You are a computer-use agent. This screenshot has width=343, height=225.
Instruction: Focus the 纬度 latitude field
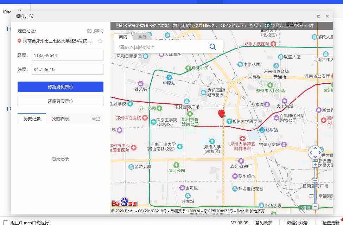[x=68, y=69]
